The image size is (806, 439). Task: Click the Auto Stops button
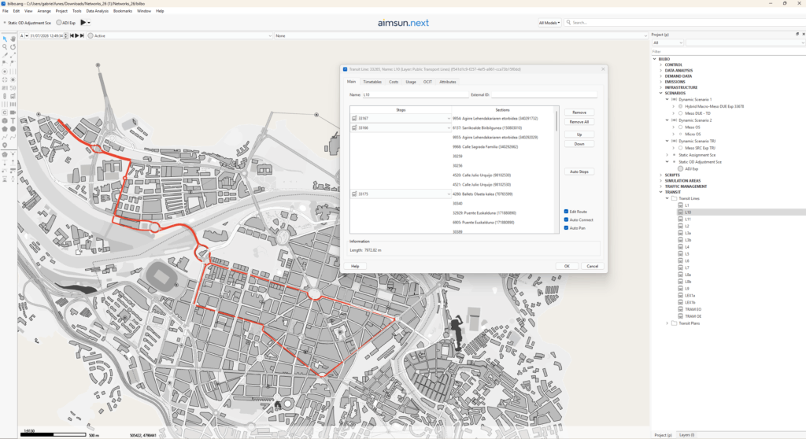click(x=579, y=172)
